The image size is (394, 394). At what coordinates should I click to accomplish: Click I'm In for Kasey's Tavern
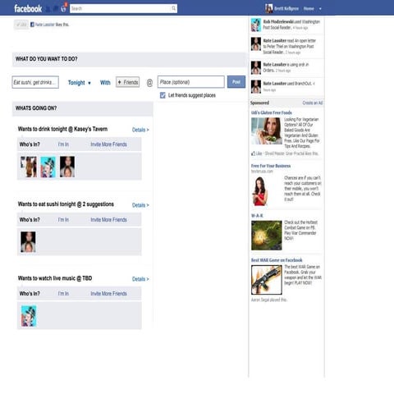coord(63,144)
